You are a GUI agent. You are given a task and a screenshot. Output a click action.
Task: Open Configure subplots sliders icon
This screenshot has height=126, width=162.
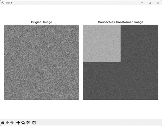coord(28,123)
